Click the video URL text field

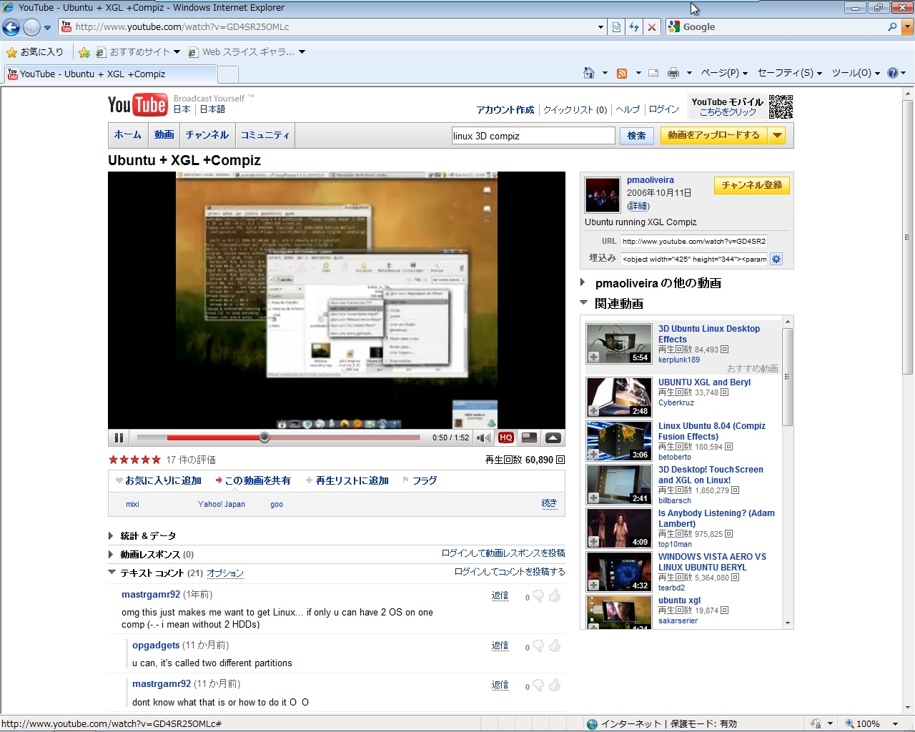coord(694,241)
